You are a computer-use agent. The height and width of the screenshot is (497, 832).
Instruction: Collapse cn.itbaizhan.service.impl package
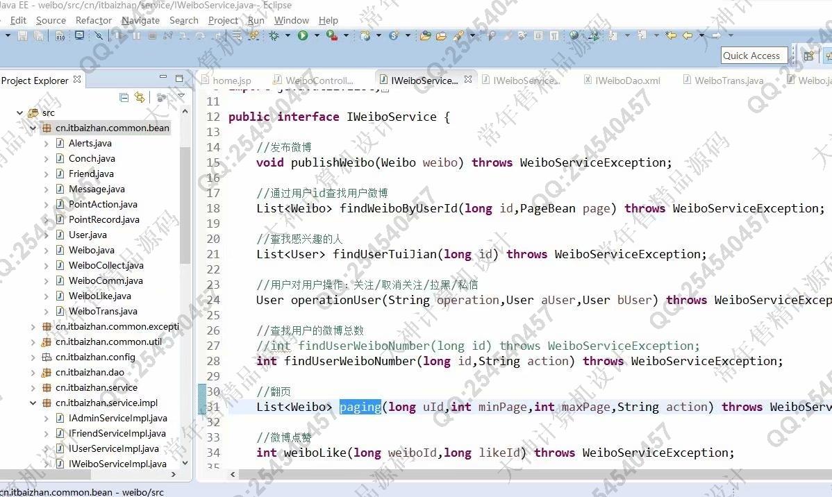tap(33, 403)
